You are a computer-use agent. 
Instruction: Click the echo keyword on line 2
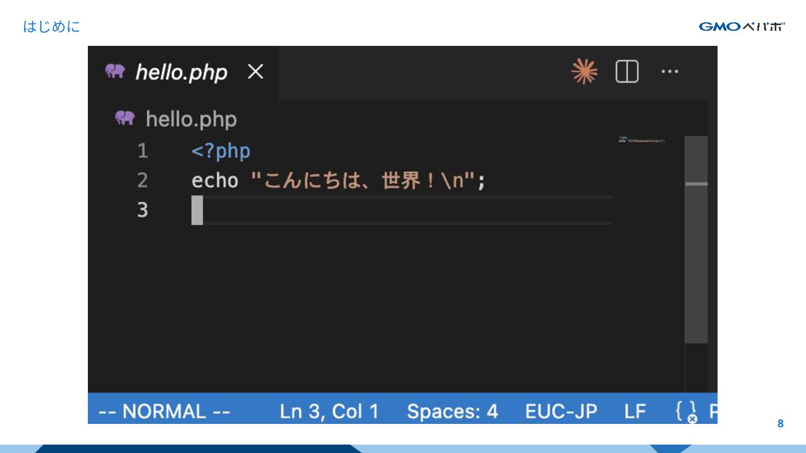click(x=215, y=181)
